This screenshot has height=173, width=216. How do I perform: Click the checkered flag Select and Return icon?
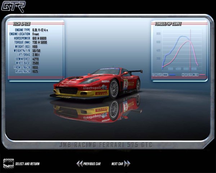pos(8,163)
